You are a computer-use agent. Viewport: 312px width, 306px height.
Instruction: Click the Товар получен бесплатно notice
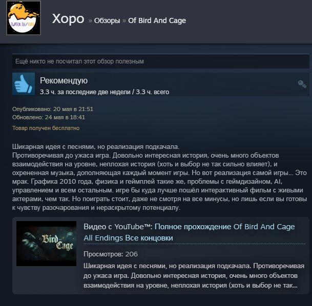point(46,128)
